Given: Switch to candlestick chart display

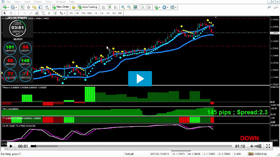Looking at the screenshot, I should pos(110,7).
